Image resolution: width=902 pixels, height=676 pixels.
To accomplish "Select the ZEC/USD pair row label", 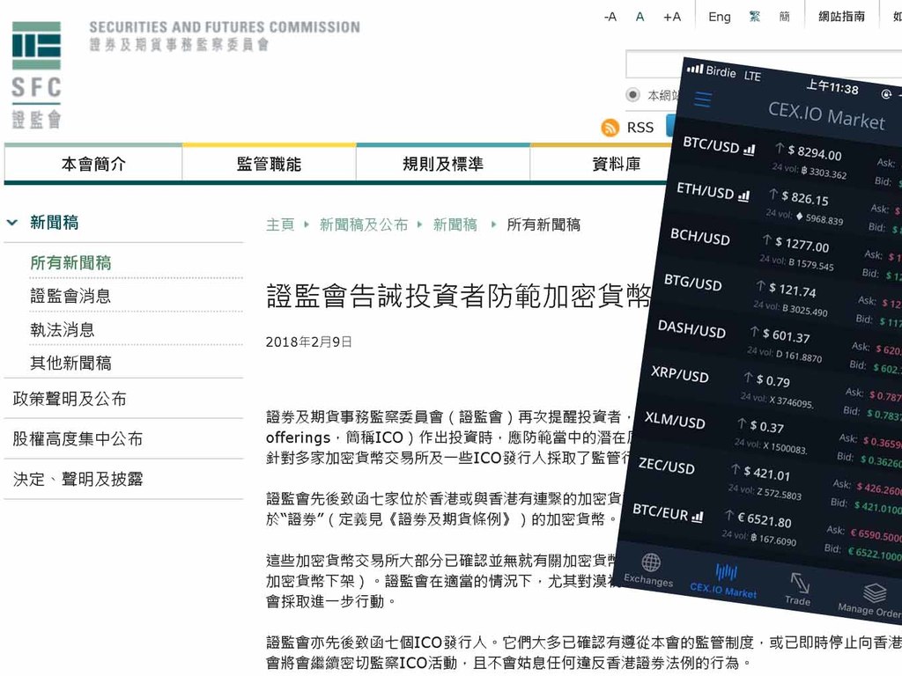I will pos(666,465).
